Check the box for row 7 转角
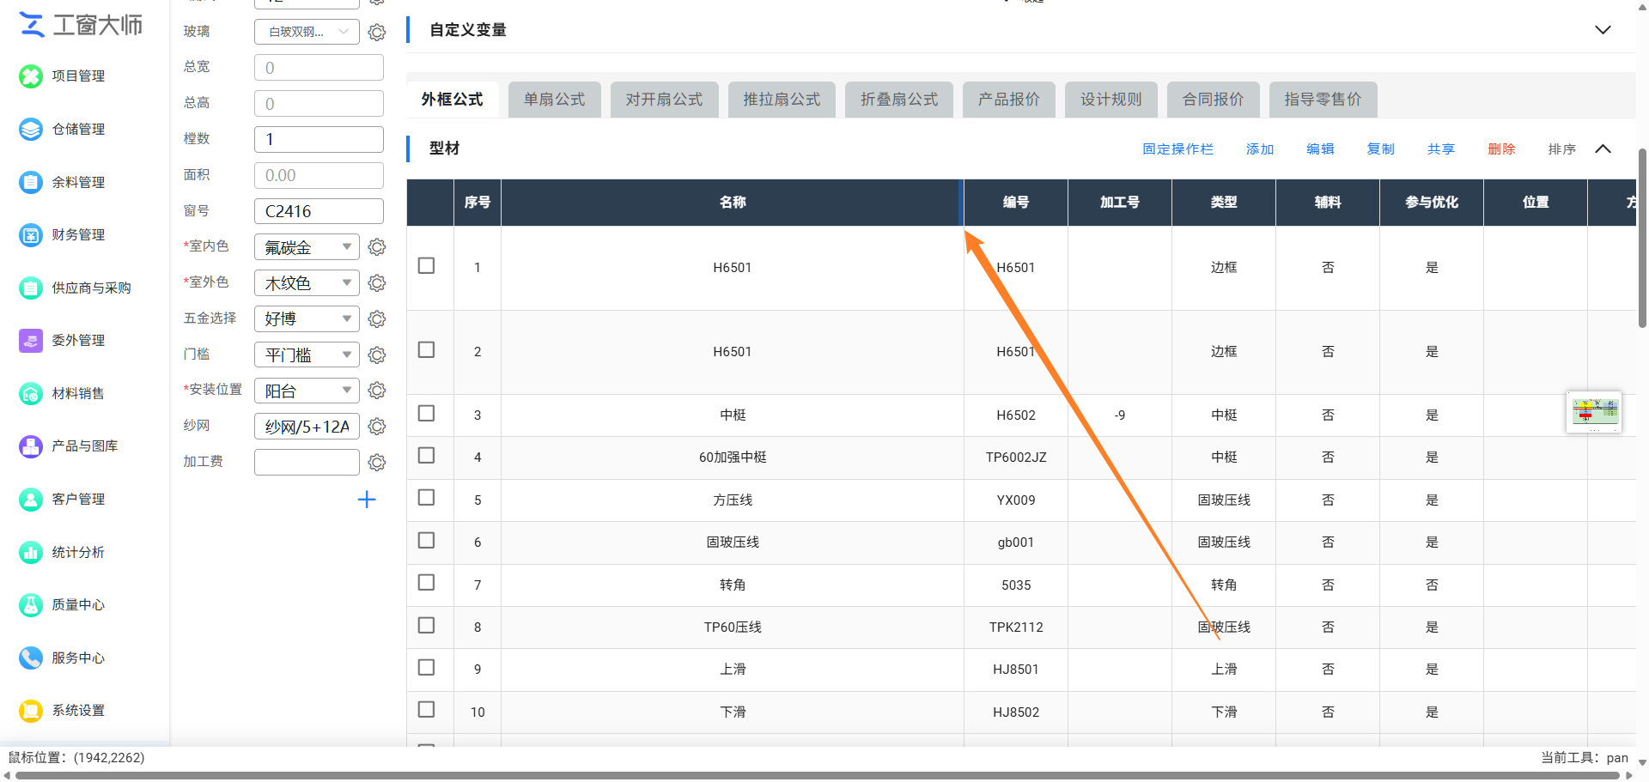The image size is (1649, 782). [426, 583]
